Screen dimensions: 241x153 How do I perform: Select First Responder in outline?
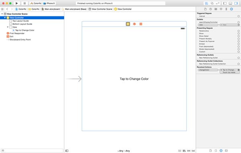click(x=17, y=33)
